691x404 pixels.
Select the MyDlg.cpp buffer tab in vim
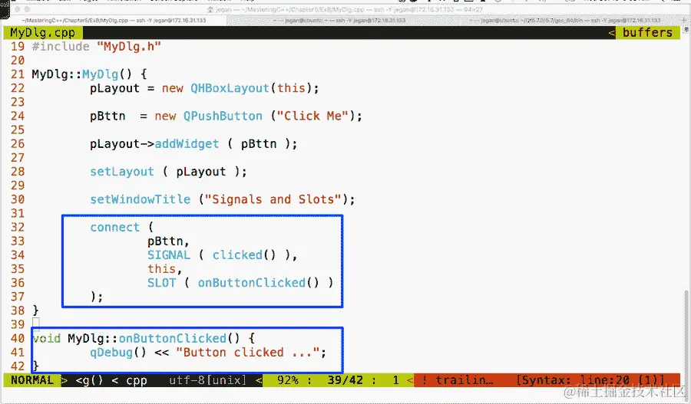pyautogui.click(x=43, y=32)
